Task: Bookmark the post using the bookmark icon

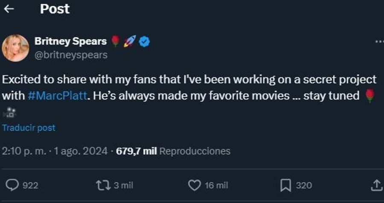Action: tap(285, 185)
